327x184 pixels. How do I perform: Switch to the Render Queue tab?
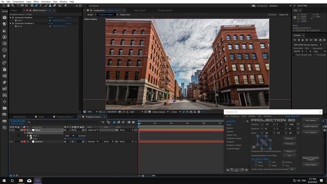[19, 117]
